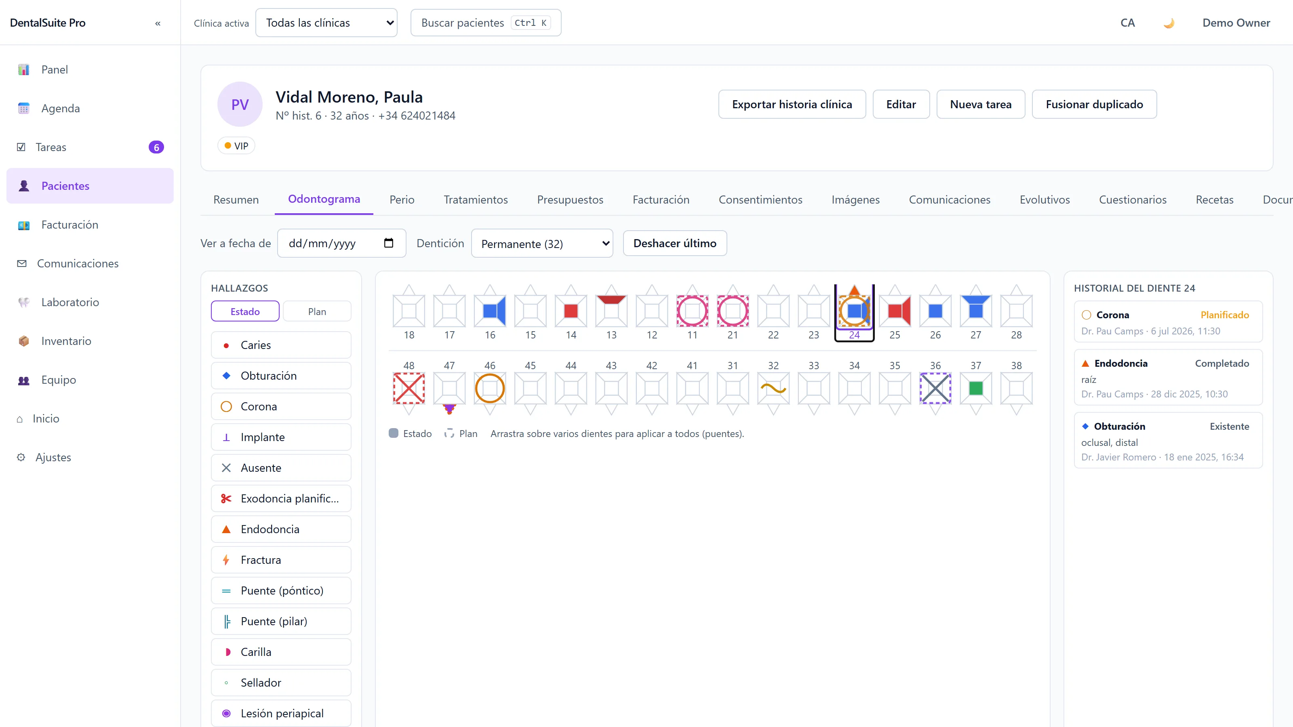Select the Exodoncia planificada scissors tool
Image resolution: width=1293 pixels, height=727 pixels.
(281, 499)
